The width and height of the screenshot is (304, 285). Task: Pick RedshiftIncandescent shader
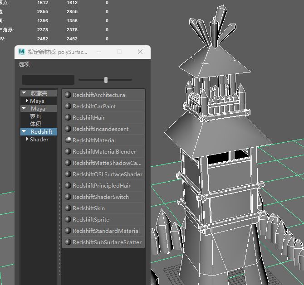[x=103, y=129]
